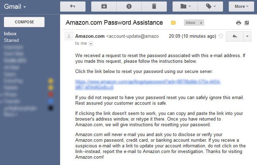Viewport: 257px width, 165px height.
Task: Print the email with the printer icon
Action: point(239,23)
